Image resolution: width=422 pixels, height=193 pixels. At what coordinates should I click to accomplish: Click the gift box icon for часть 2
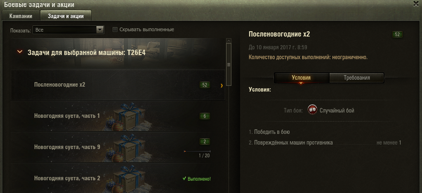tap(127, 179)
